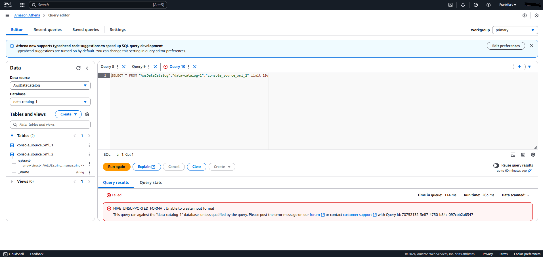Open the query tabs dropdown arrow
The width and height of the screenshot is (543, 257).
(x=529, y=67)
